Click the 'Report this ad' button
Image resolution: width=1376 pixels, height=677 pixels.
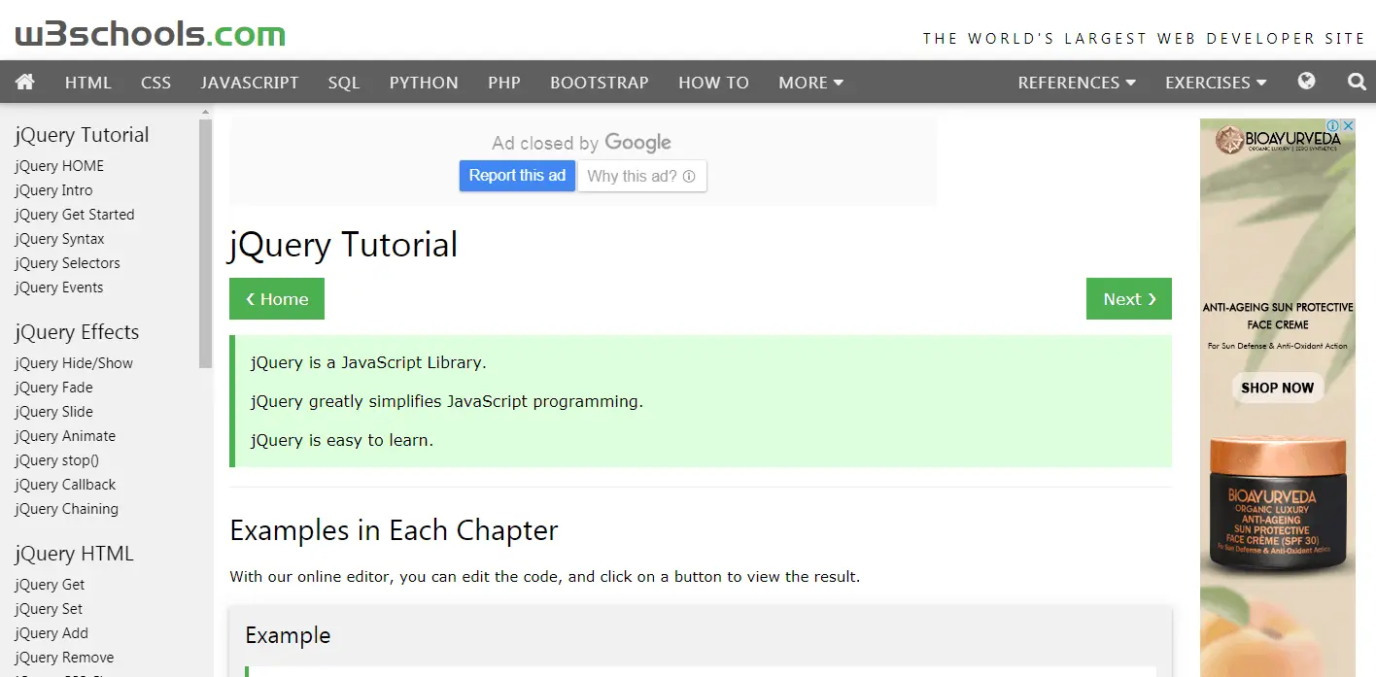[517, 176]
